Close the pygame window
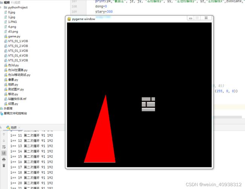Image resolution: width=245 pixels, height=189 pixels. coord(206,18)
